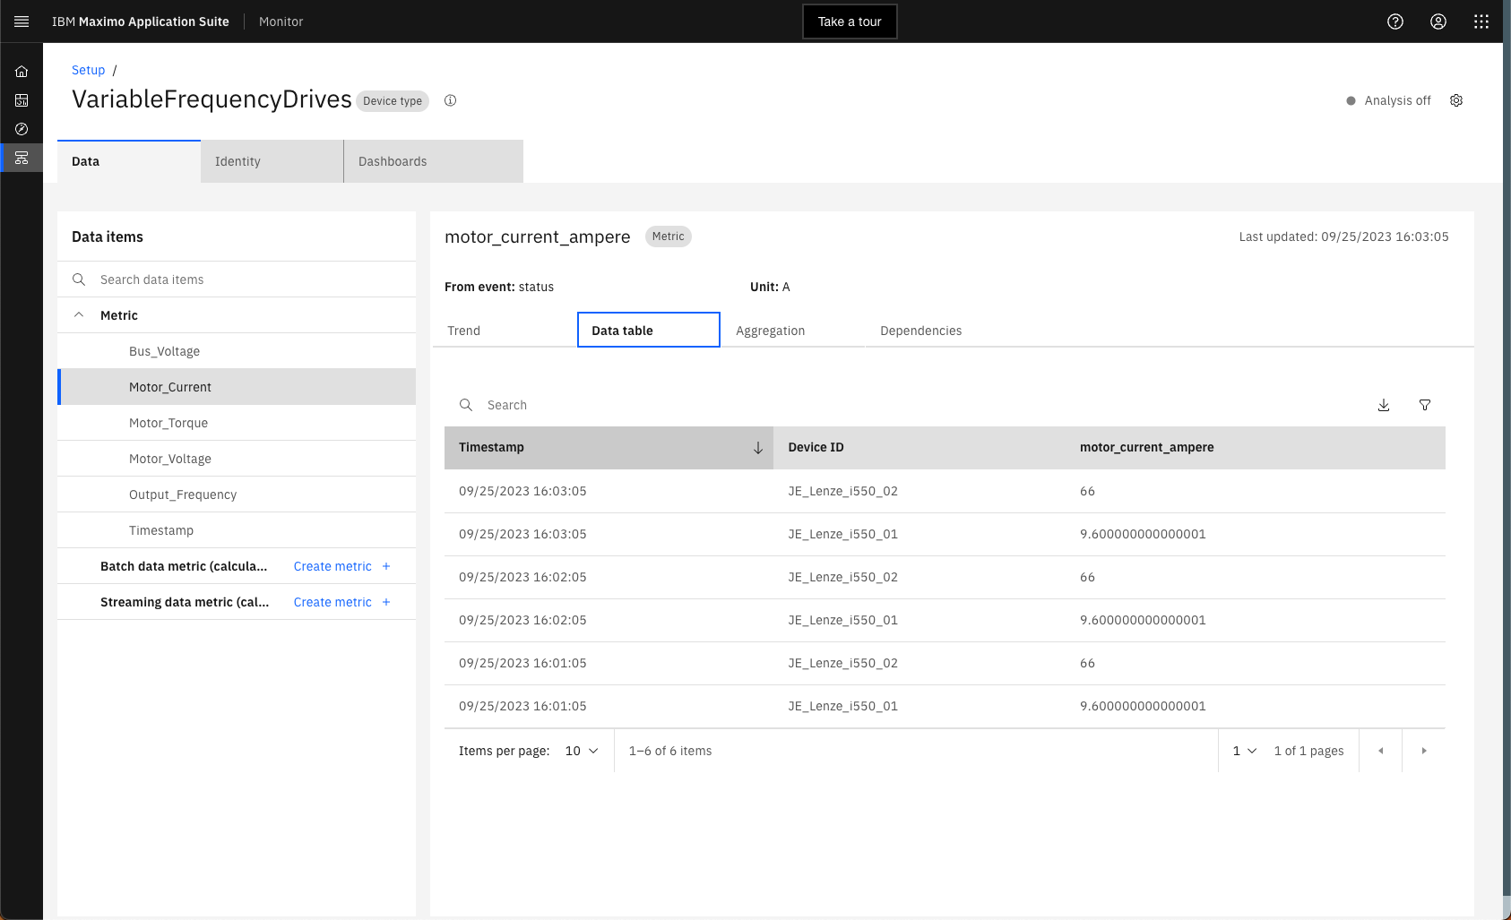1511x920 pixels.
Task: Click IBM Maximo Application Suite title
Action: click(141, 21)
